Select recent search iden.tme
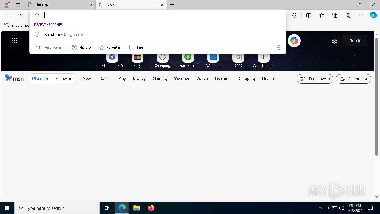This screenshot has height=214, width=380. tap(158, 34)
